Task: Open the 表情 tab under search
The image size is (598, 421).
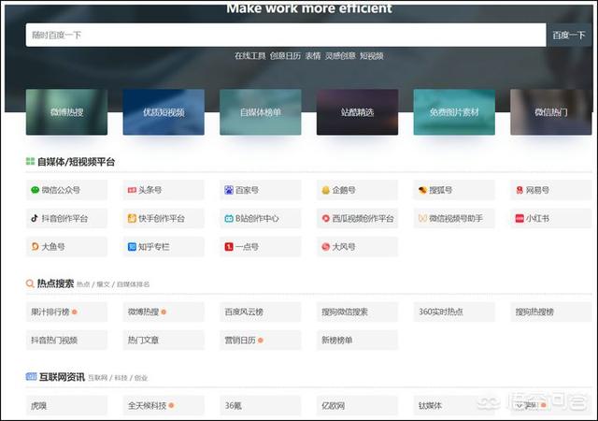Action: (313, 56)
